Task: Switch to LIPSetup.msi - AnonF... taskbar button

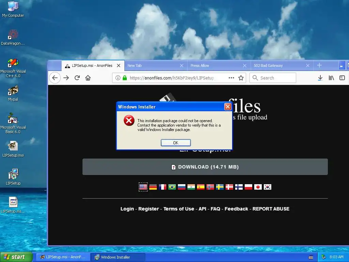Action: pyautogui.click(x=63, y=257)
